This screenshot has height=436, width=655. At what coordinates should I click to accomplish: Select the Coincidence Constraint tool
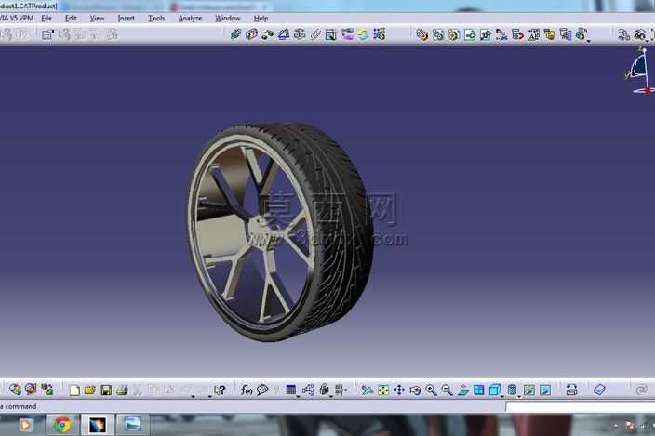[235, 34]
